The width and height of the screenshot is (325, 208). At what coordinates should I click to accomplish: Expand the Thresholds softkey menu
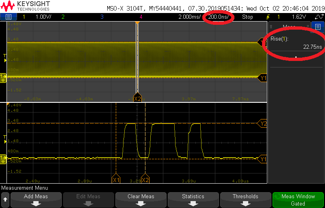point(245,199)
